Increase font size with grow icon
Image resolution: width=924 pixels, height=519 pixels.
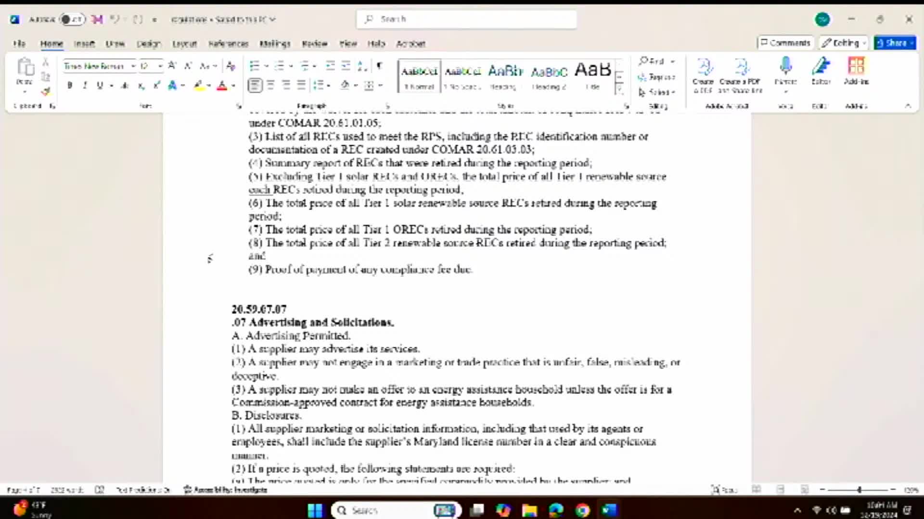coord(172,66)
